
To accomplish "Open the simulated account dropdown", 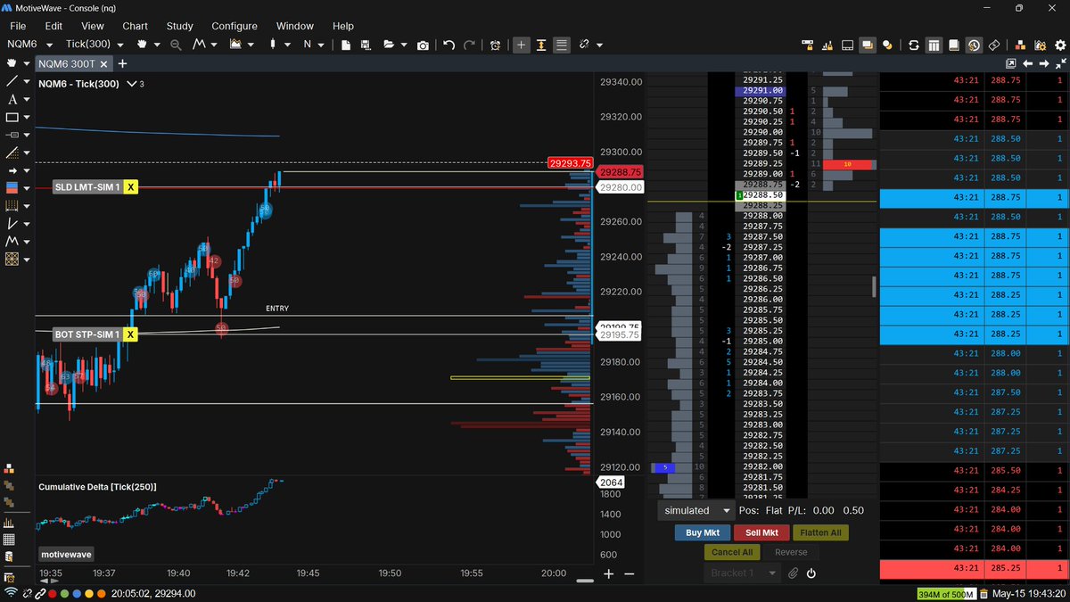I will tap(695, 510).
